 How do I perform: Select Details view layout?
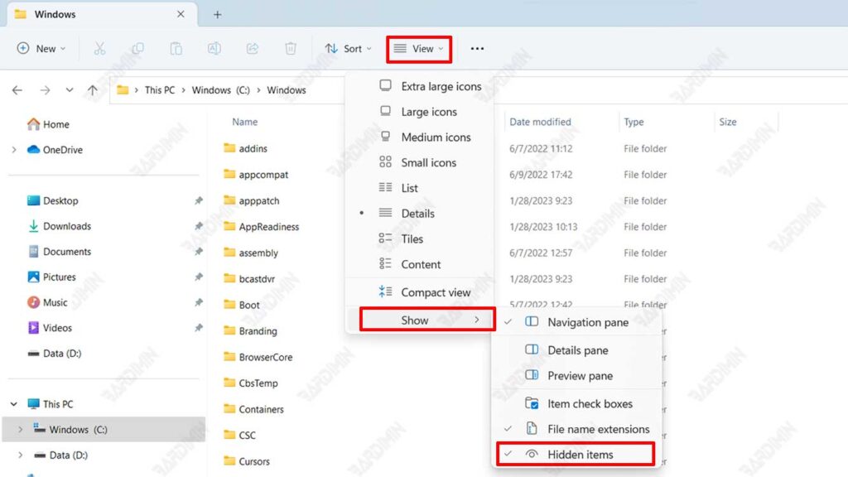click(420, 214)
